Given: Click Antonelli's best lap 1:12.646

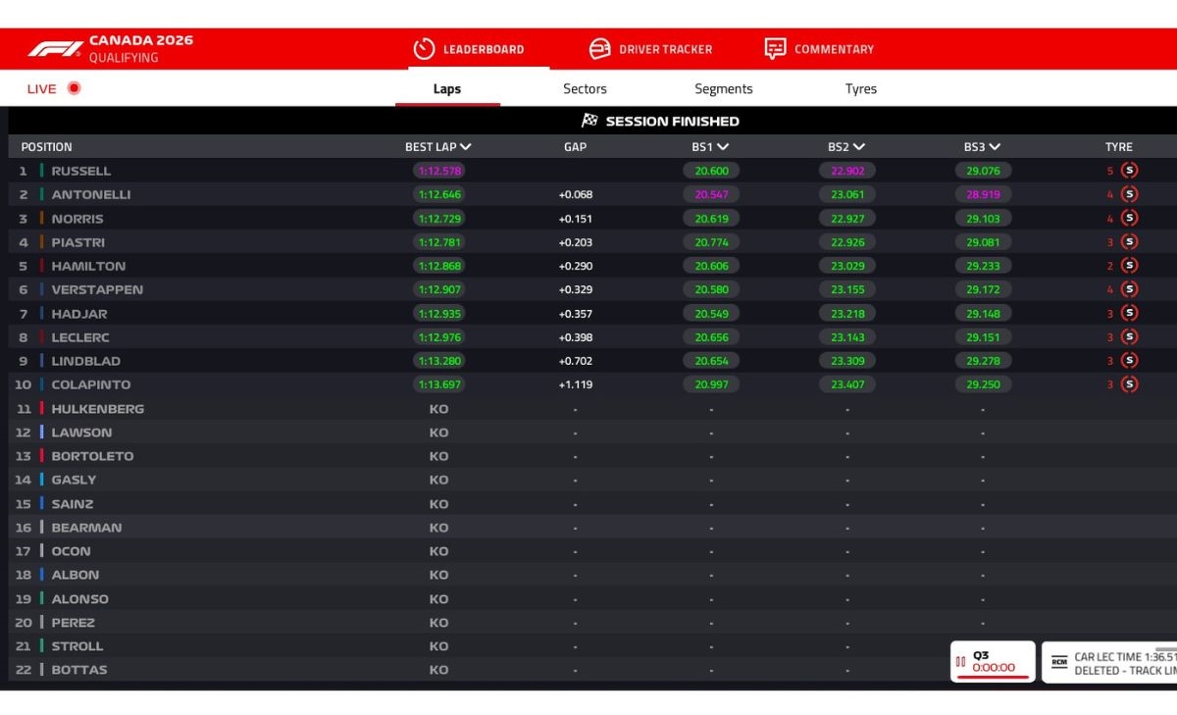Looking at the screenshot, I should click(x=438, y=194).
